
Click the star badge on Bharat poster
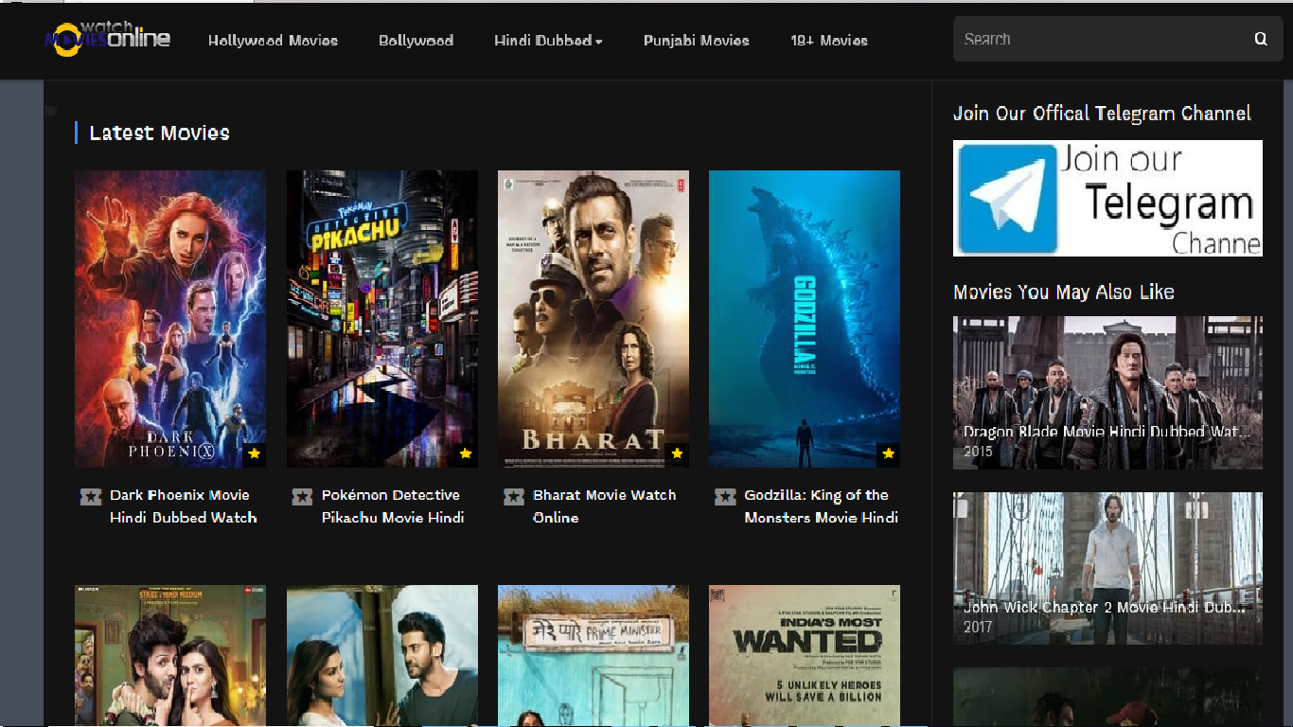[x=677, y=454]
